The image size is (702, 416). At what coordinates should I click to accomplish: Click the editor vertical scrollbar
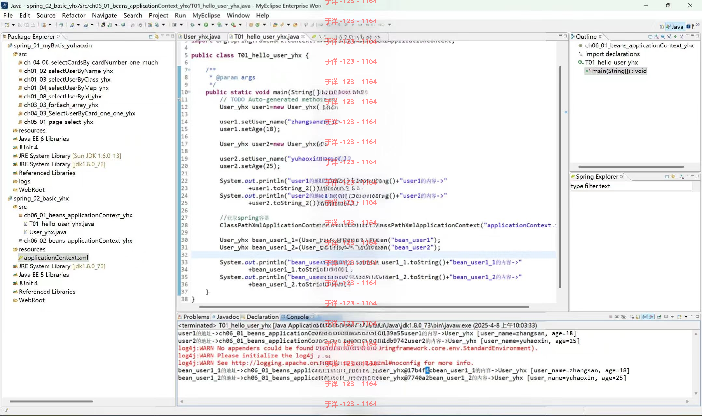pyautogui.click(x=560, y=177)
